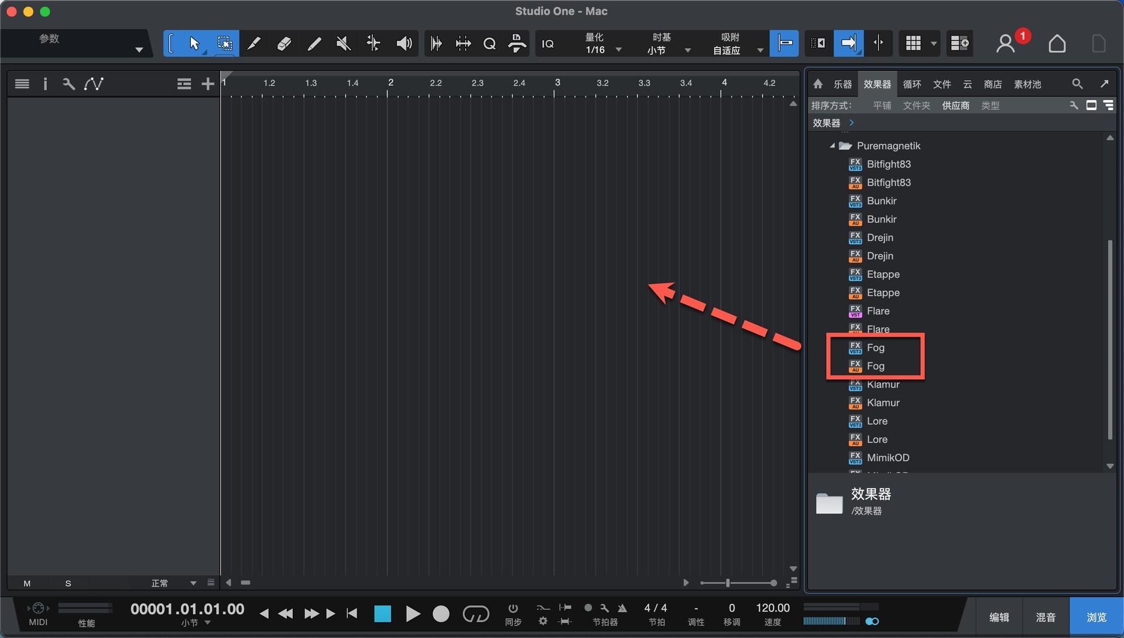Select the Bend tool
The image size is (1124, 638).
point(373,43)
